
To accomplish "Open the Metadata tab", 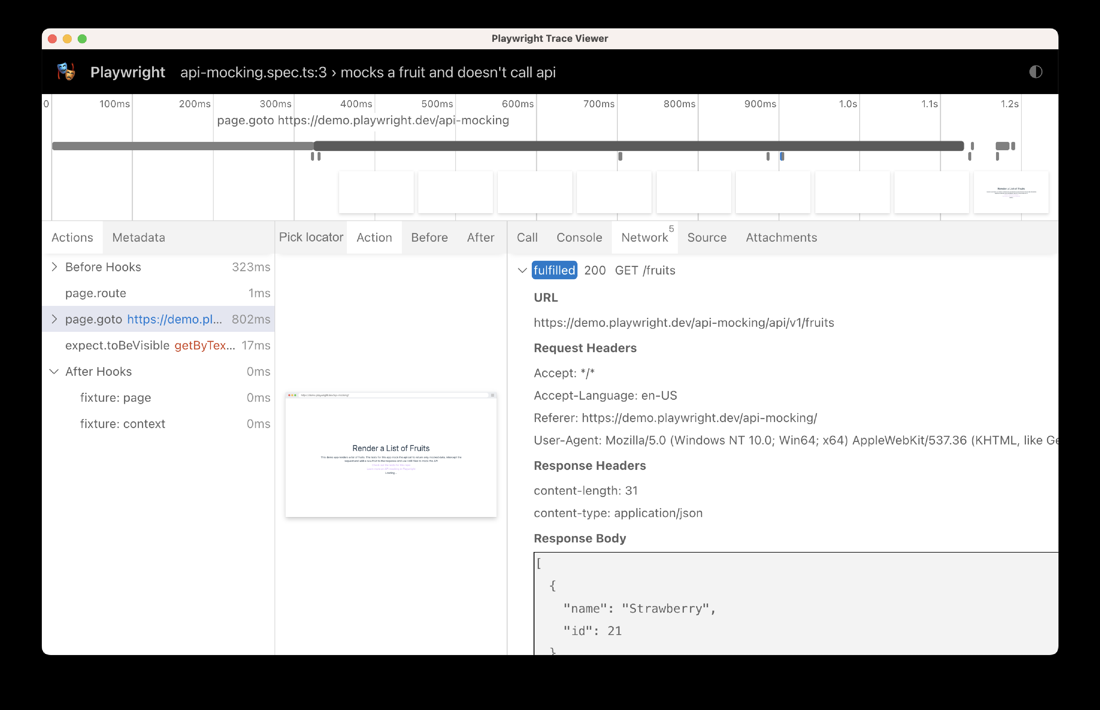I will click(139, 237).
